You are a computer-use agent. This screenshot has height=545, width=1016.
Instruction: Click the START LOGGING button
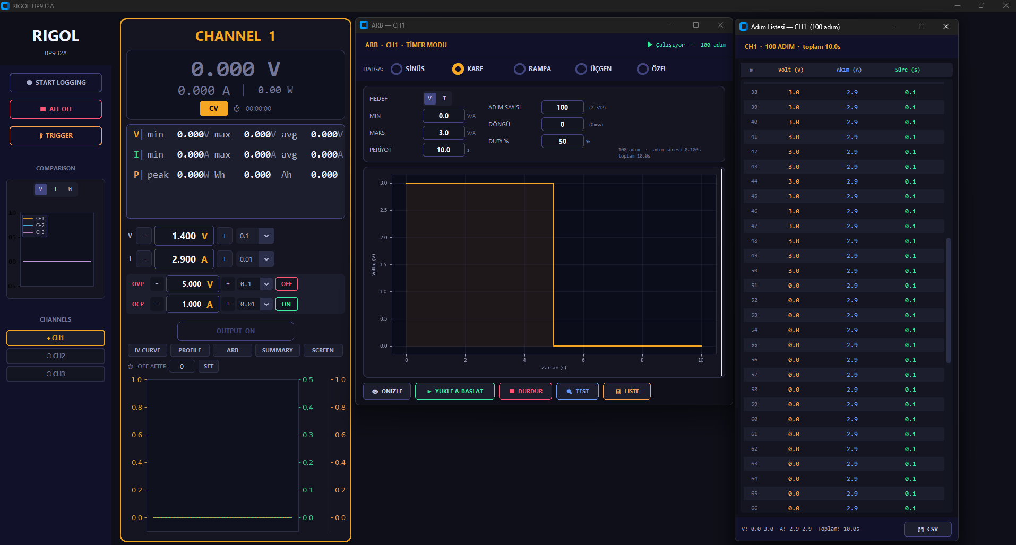coord(56,83)
